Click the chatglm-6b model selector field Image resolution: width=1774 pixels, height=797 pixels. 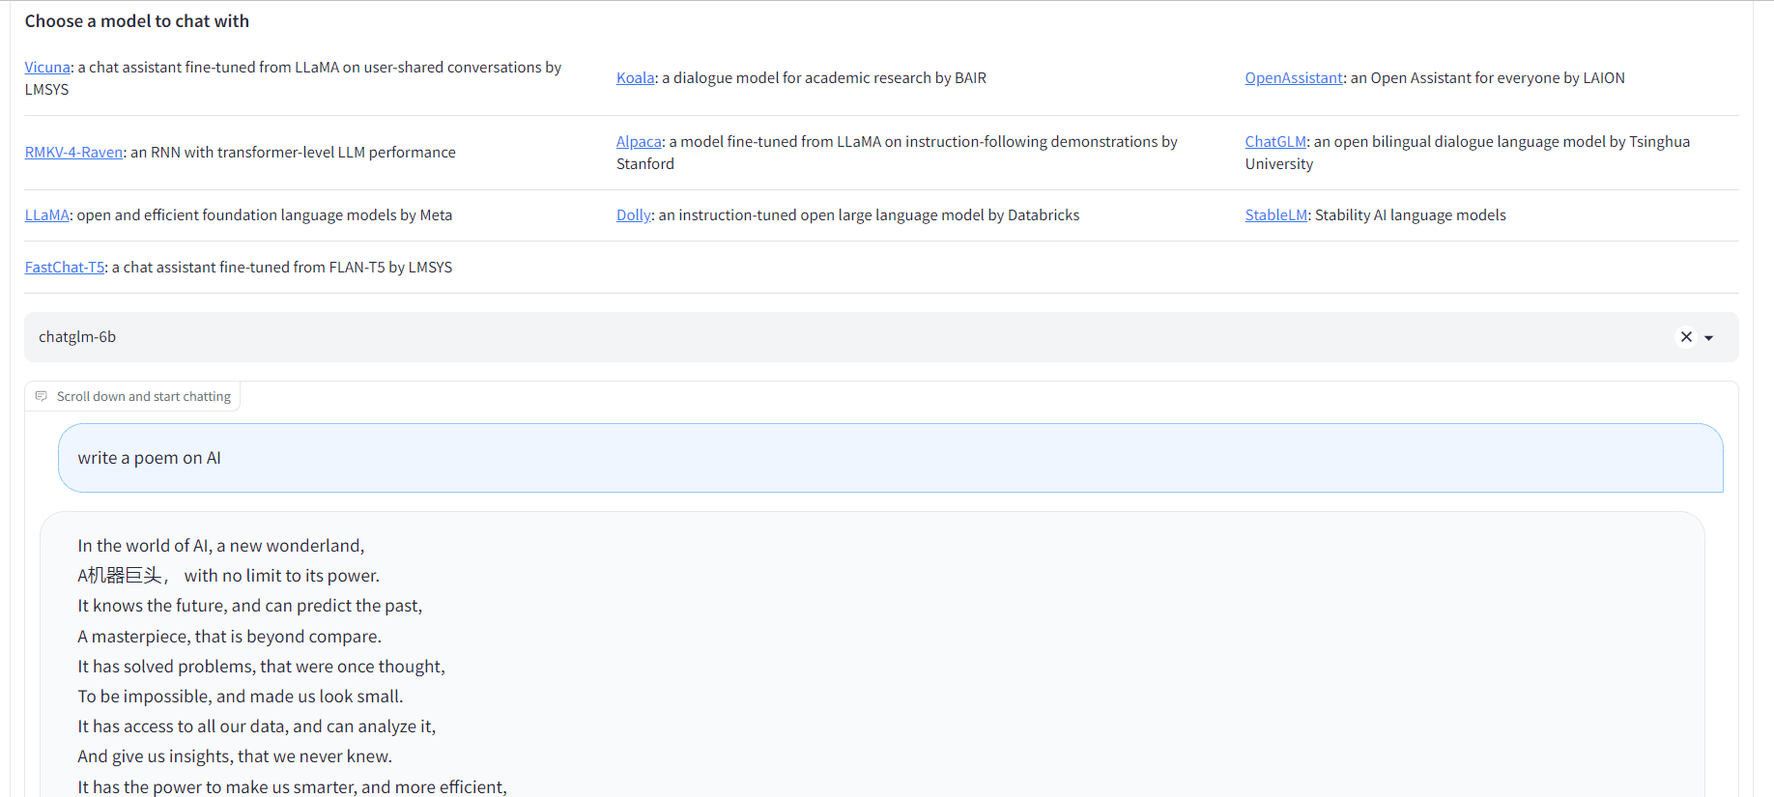click(881, 337)
